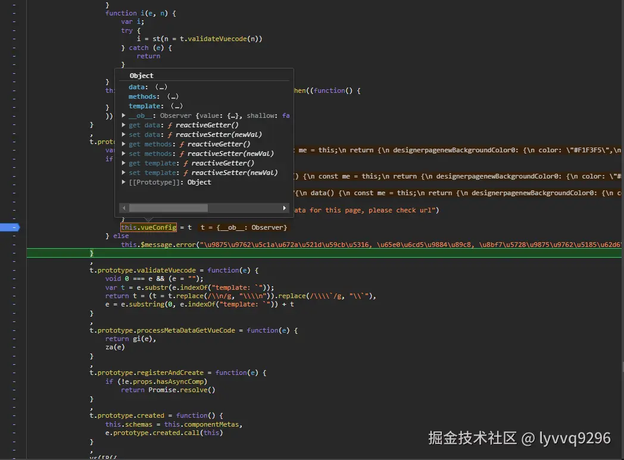The width and height of the screenshot is (624, 460).
Task: Click 't.prototype.processMetaDataGetVueCode' definition
Action: tap(194, 330)
